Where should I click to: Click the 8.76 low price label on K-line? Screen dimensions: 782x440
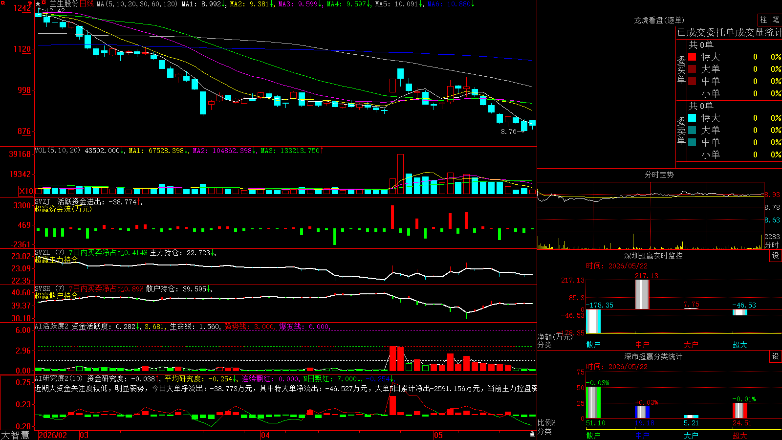pyautogui.click(x=509, y=132)
